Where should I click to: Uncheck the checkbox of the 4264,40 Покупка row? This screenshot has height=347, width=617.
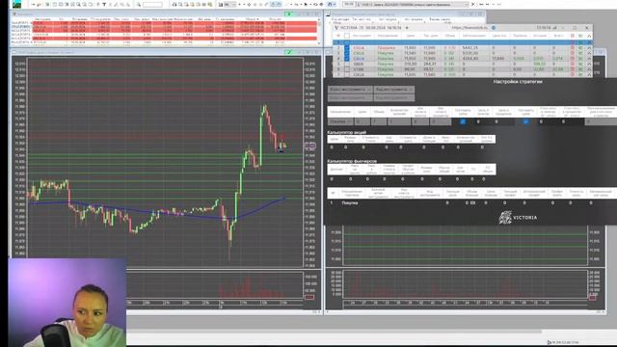[347, 58]
